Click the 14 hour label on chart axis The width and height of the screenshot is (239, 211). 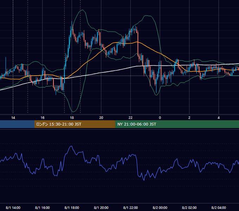[x=13, y=118]
